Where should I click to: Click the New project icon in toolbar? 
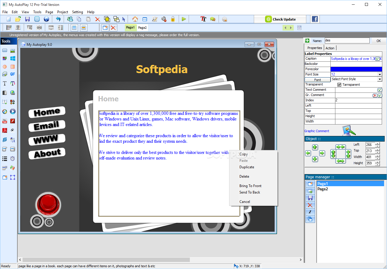coord(9,19)
